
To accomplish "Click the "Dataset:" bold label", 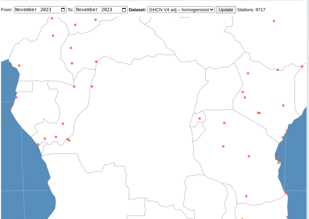I will coord(138,10).
